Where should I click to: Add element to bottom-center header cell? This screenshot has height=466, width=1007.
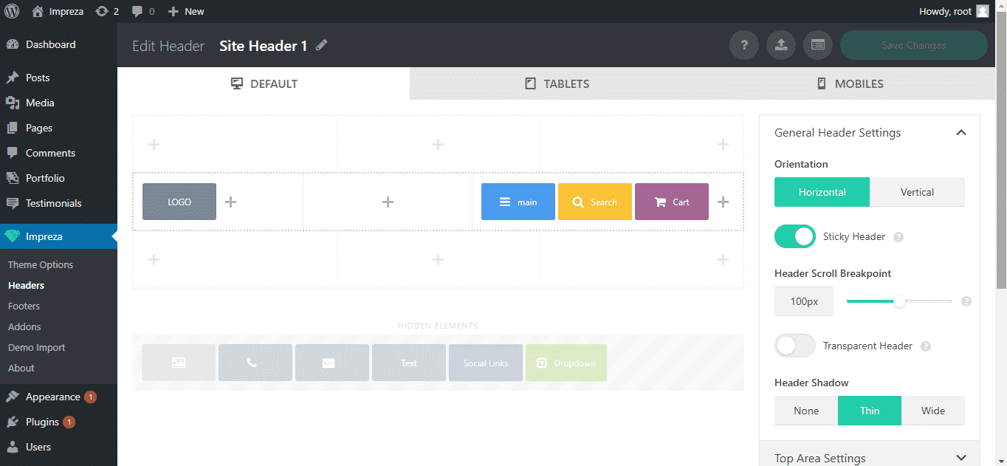pos(438,259)
